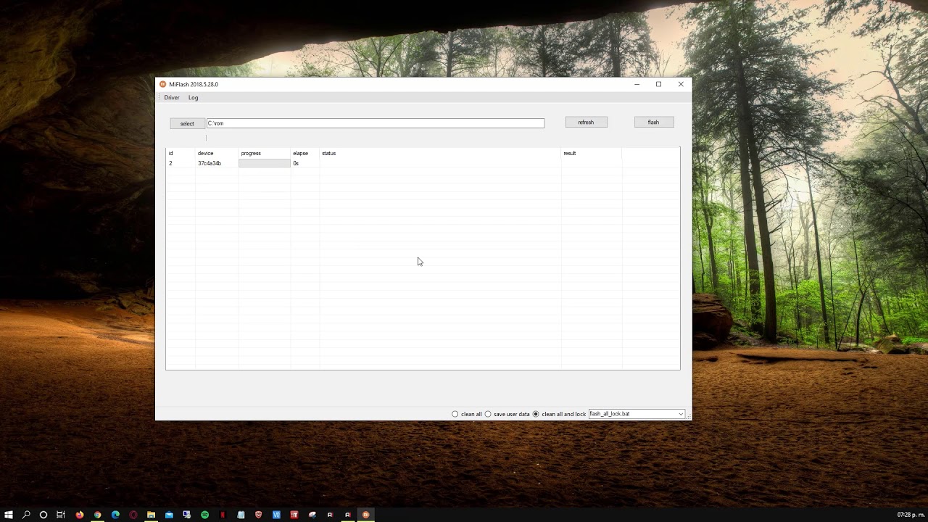Focus the ROM path input field
Viewport: 928px width, 522px height.
click(x=376, y=123)
